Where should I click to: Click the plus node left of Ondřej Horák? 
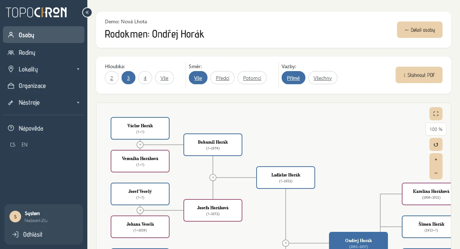coord(286,243)
